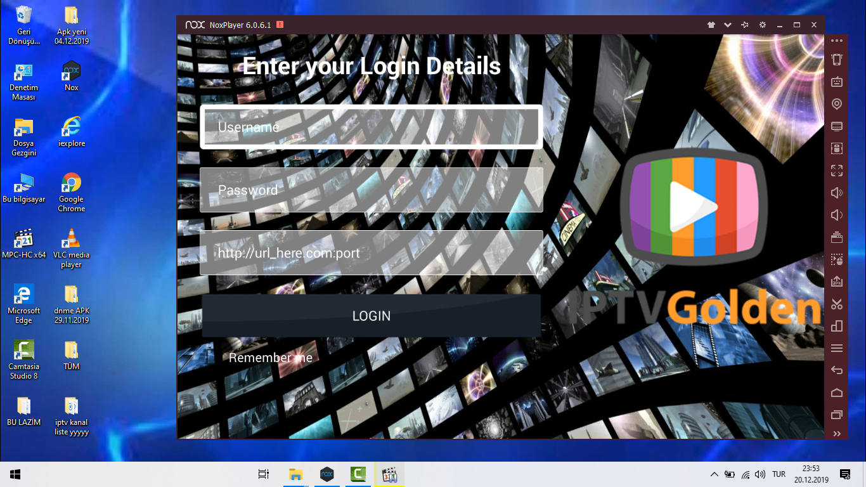866x487 pixels.
Task: Select the Google Chrome desktop shortcut
Action: [x=72, y=193]
